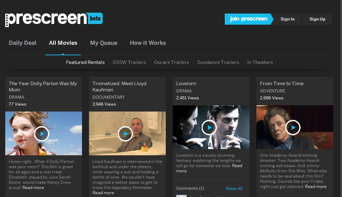This screenshot has height=197, width=342.
Task: Play the Lovelorn trailer
Action: point(209,128)
